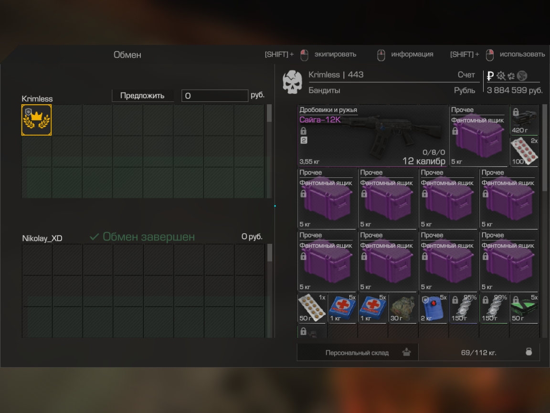
Task: Click the green checkmark beside Обмен завершен
Action: click(95, 237)
